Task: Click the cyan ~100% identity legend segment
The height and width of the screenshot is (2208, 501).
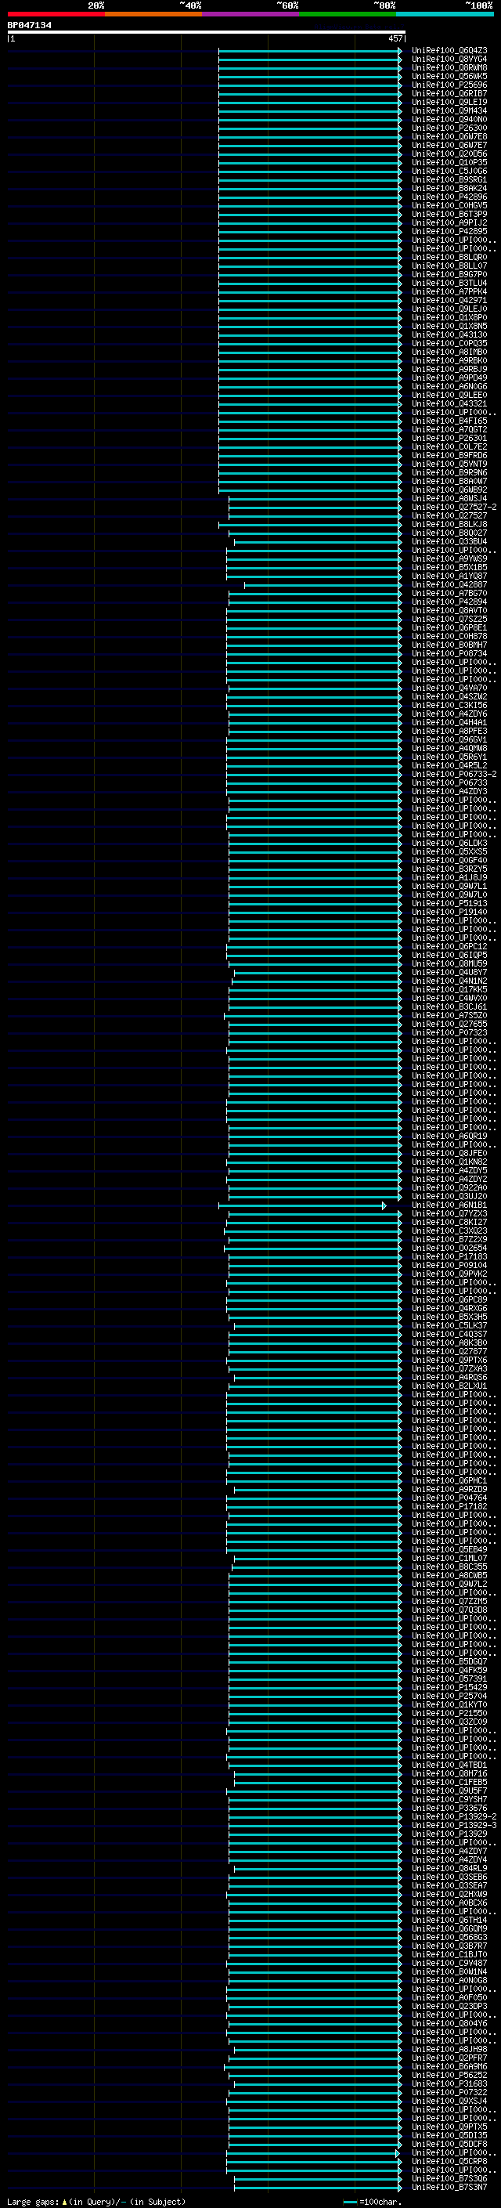Action: (x=445, y=14)
